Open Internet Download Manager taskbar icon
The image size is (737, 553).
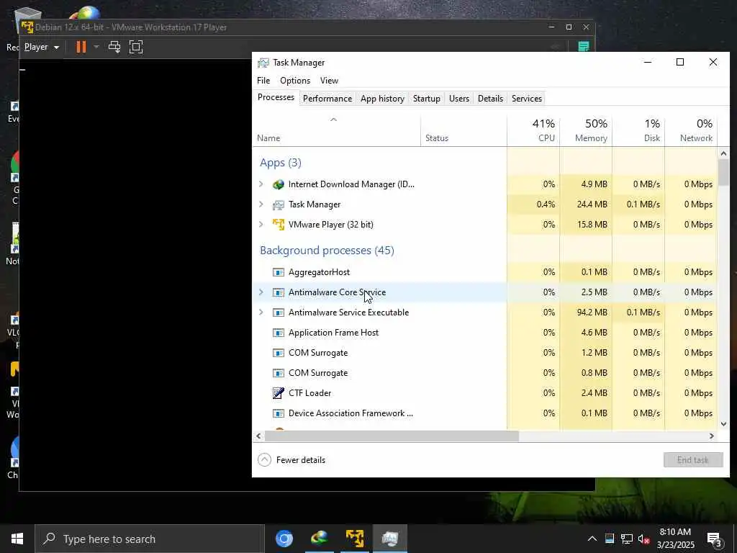click(320, 539)
